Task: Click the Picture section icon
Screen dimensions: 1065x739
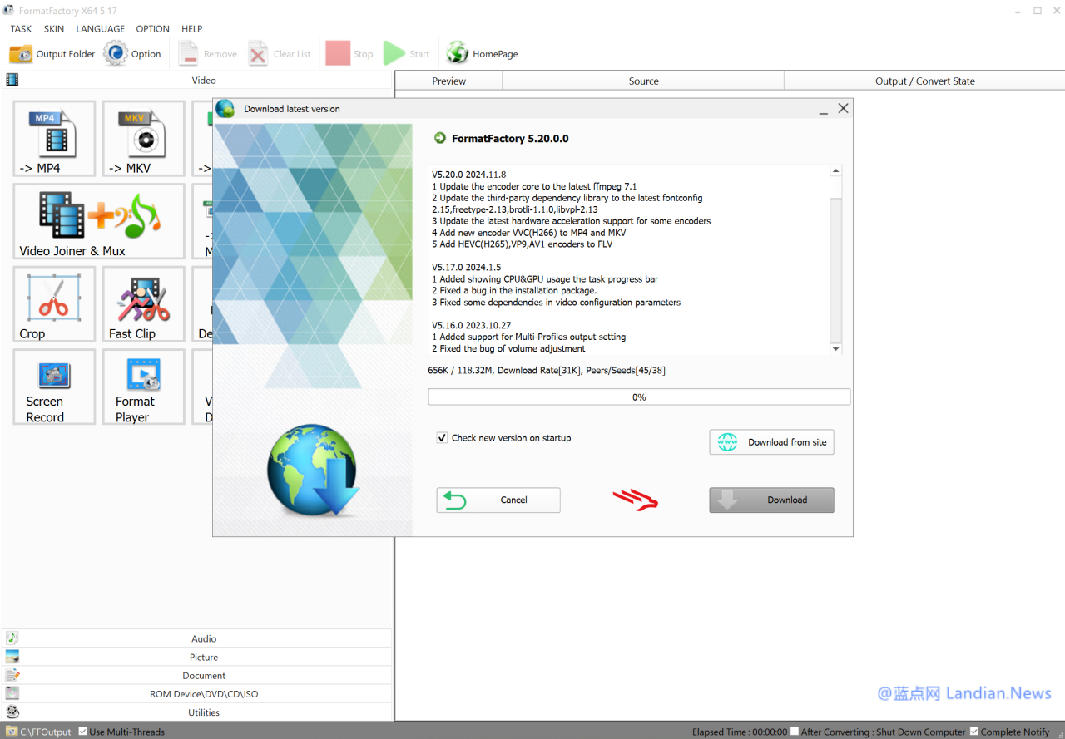Action: pyautogui.click(x=12, y=656)
